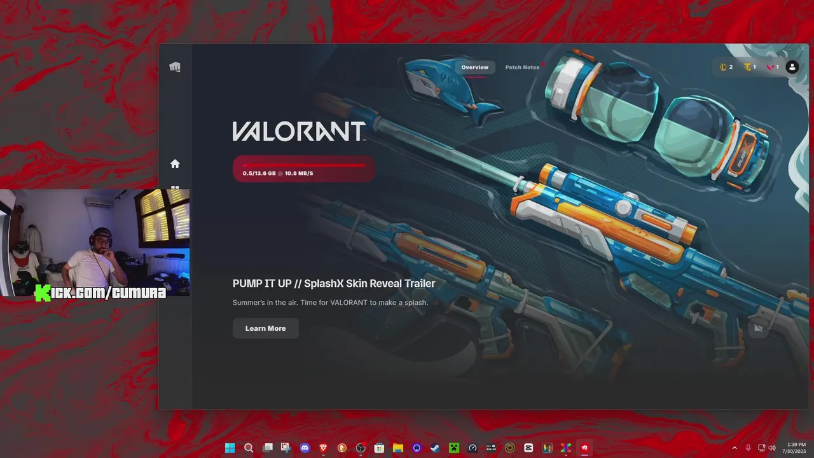Click the Learn More button
Screen dimensions: 814x458
pyautogui.click(x=266, y=328)
